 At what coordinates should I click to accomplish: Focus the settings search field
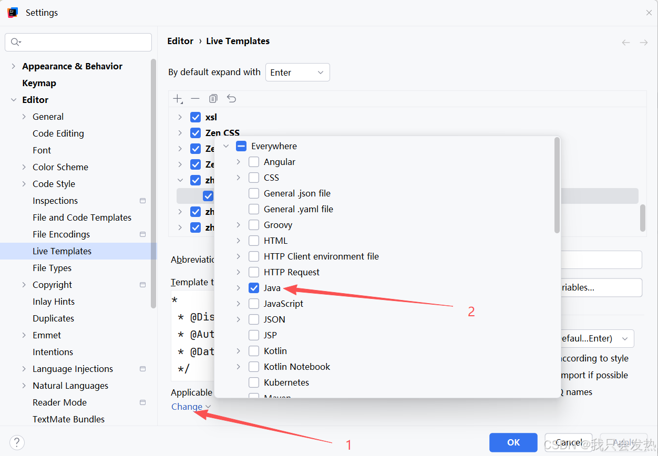[x=78, y=42]
